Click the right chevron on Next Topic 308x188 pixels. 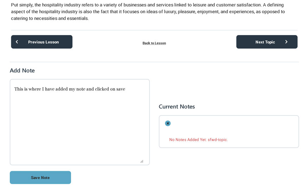click(x=286, y=42)
